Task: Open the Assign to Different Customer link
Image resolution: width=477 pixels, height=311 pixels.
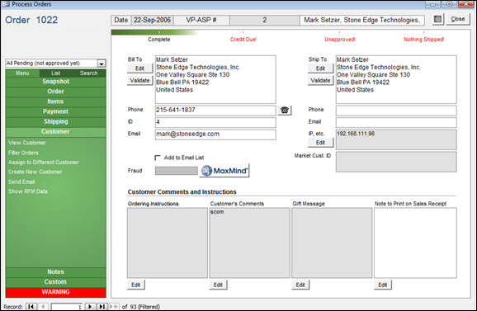Action: (44, 163)
